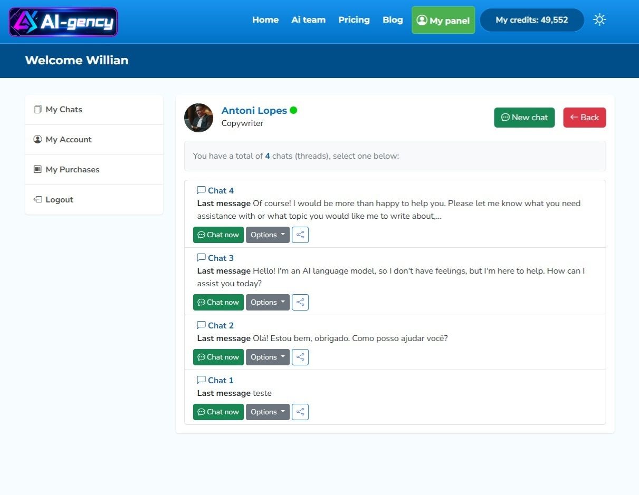Click Chat now for Chat 3
Screen dimensions: 639x495
[218, 302]
